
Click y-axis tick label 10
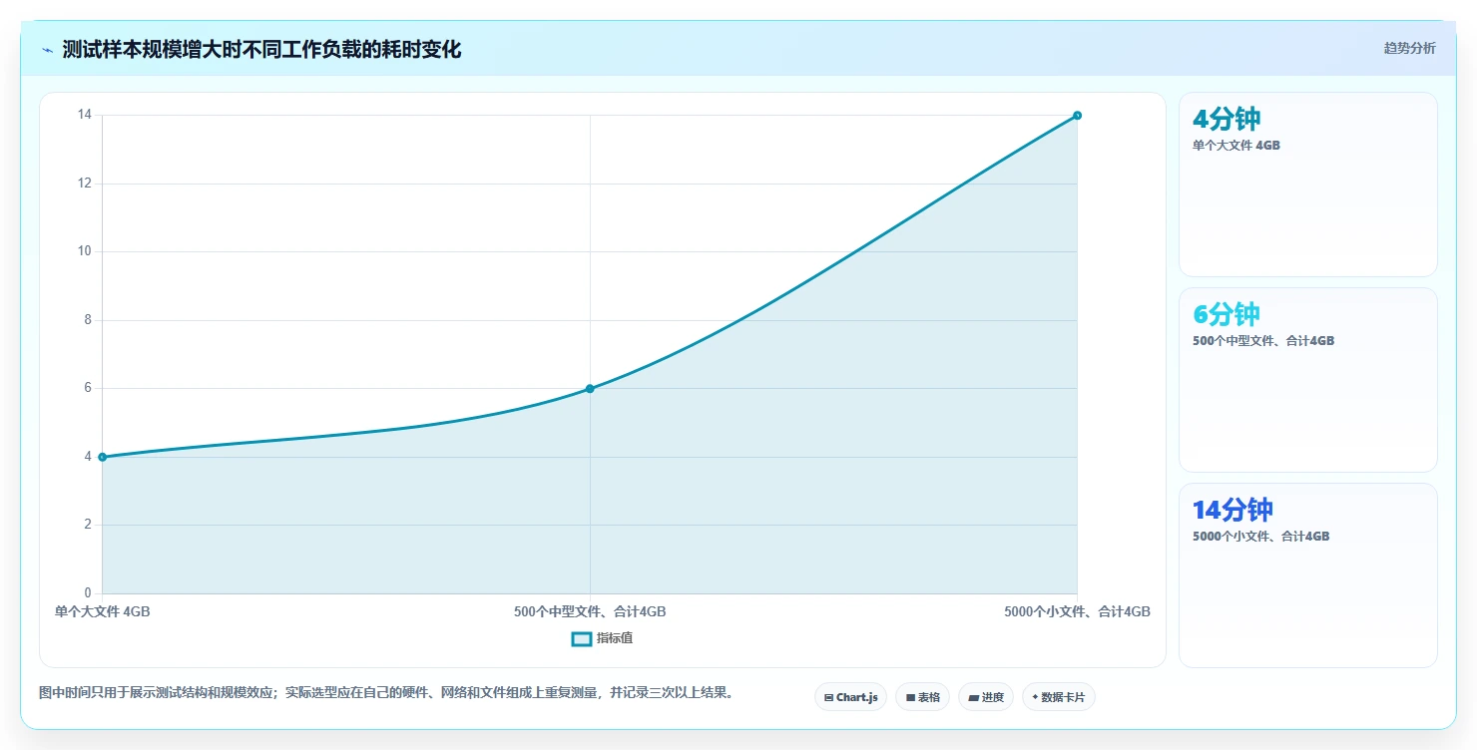[x=85, y=251]
